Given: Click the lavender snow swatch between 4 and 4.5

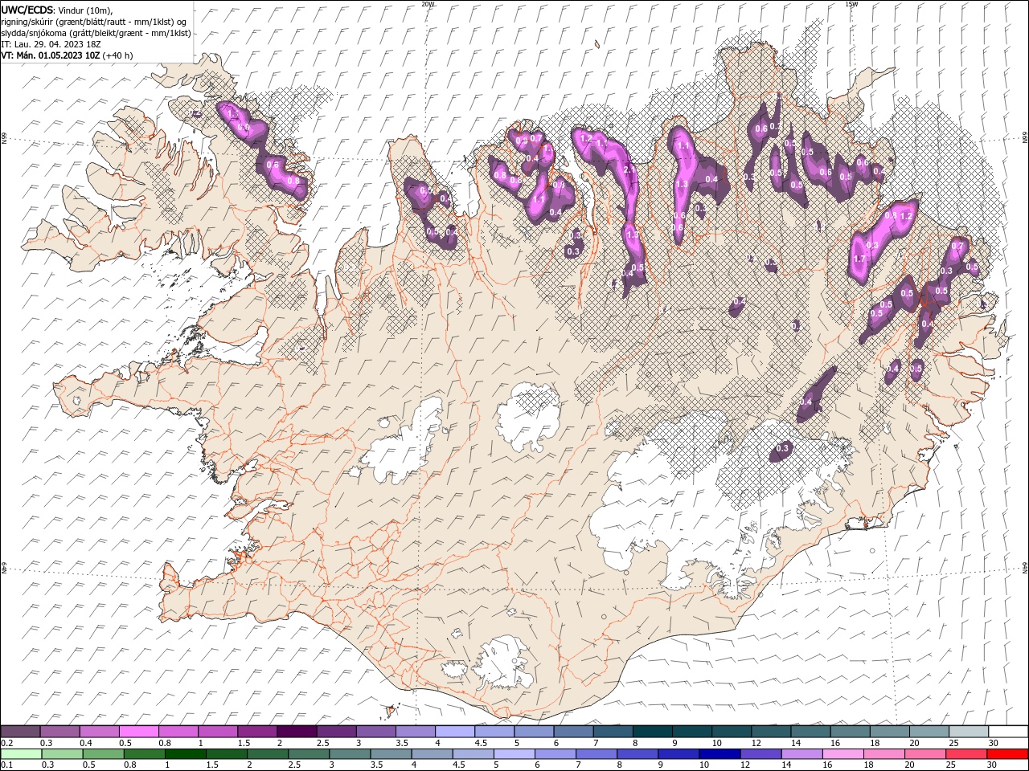Looking at the screenshot, I should pos(456,732).
